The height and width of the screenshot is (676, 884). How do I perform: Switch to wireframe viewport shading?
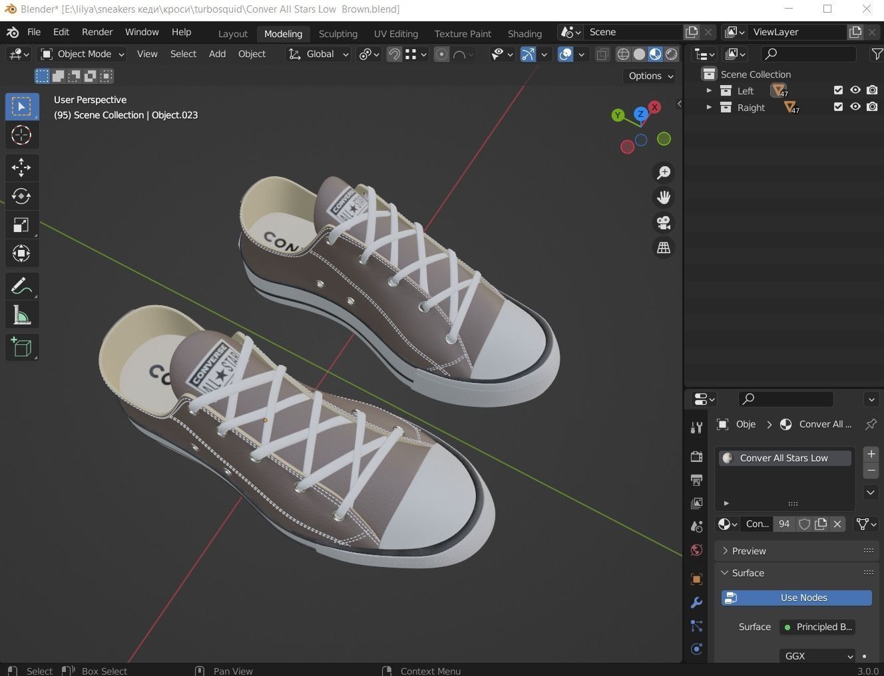coord(623,55)
